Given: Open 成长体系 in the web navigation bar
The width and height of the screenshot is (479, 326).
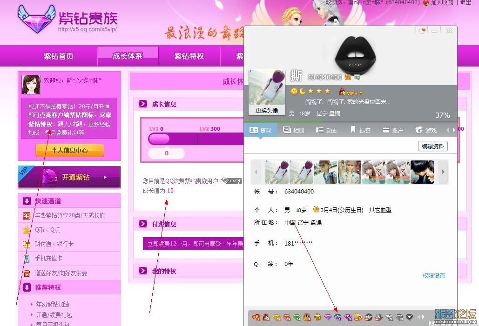Looking at the screenshot, I should (128, 56).
